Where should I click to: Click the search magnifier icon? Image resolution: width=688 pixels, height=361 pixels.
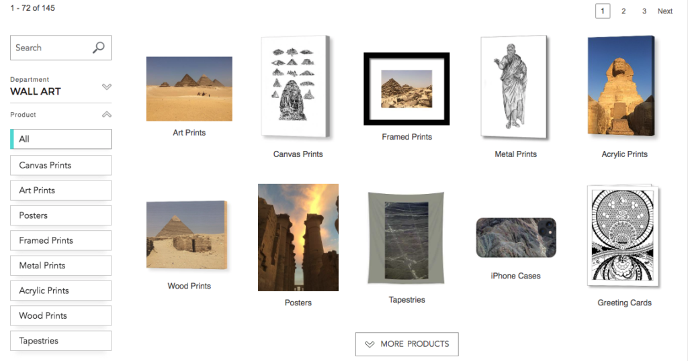[x=99, y=48]
